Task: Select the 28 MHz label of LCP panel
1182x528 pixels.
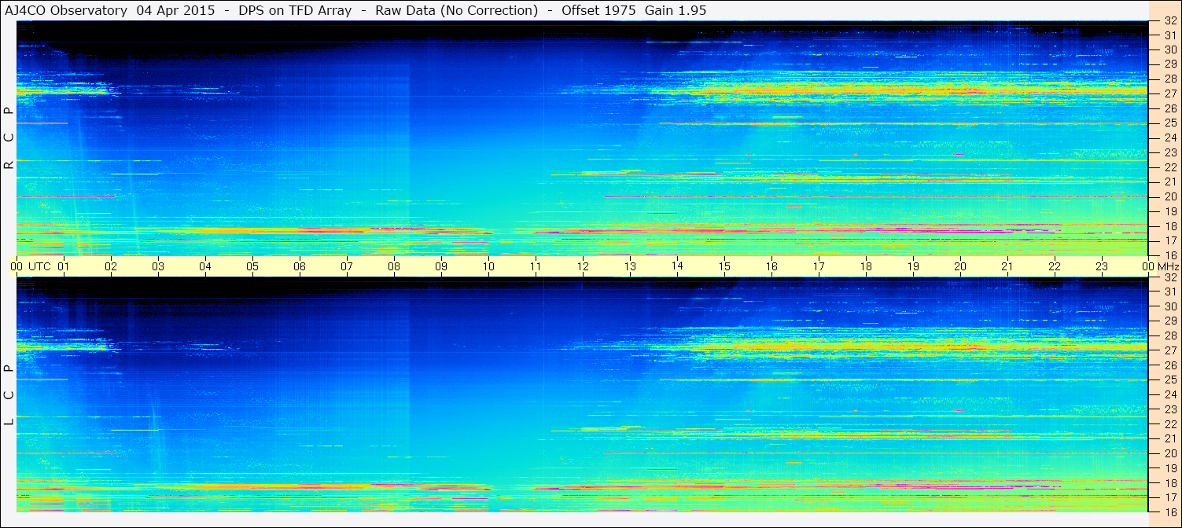Action: (1169, 336)
